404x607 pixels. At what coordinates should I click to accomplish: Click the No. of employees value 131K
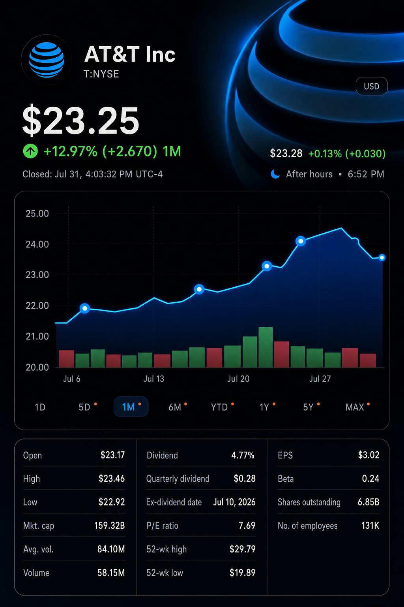(370, 526)
